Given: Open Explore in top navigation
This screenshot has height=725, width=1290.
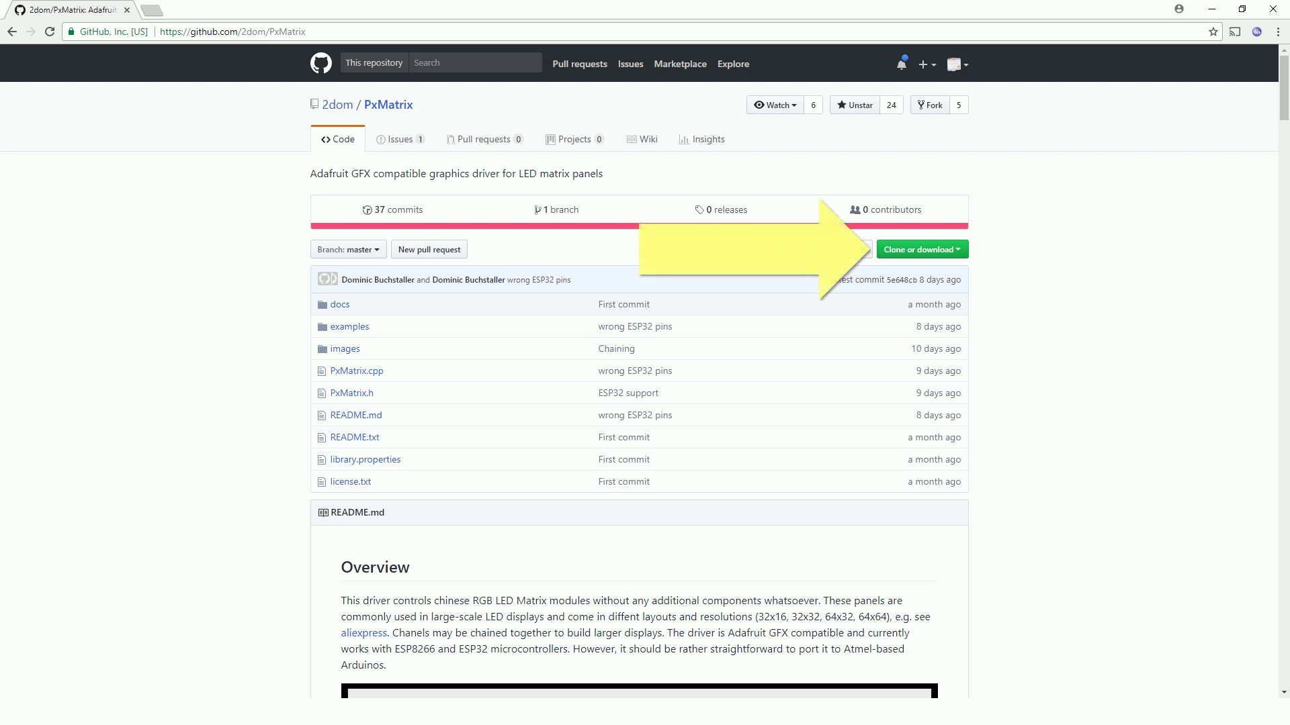Looking at the screenshot, I should tap(733, 64).
